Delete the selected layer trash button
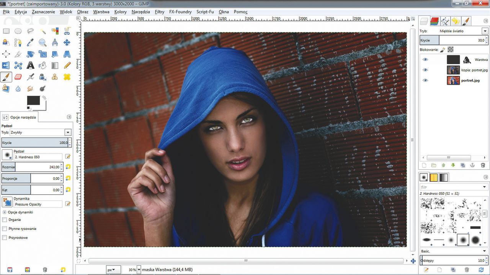 483,165
